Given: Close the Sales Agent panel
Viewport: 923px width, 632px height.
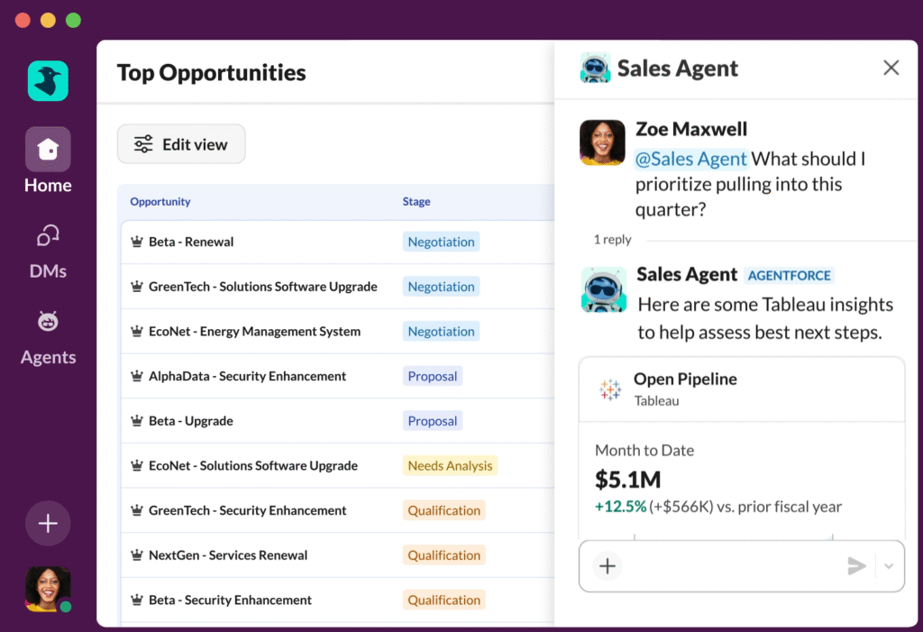Looking at the screenshot, I should [x=891, y=68].
